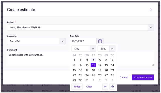This screenshot has height=93, width=161.
Task: Select May 12 in the calendar
Action: [100, 65]
